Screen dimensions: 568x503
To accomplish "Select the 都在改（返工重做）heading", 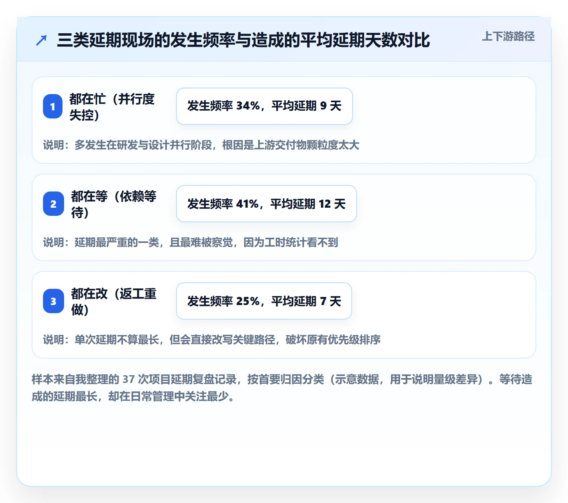I will (x=114, y=301).
